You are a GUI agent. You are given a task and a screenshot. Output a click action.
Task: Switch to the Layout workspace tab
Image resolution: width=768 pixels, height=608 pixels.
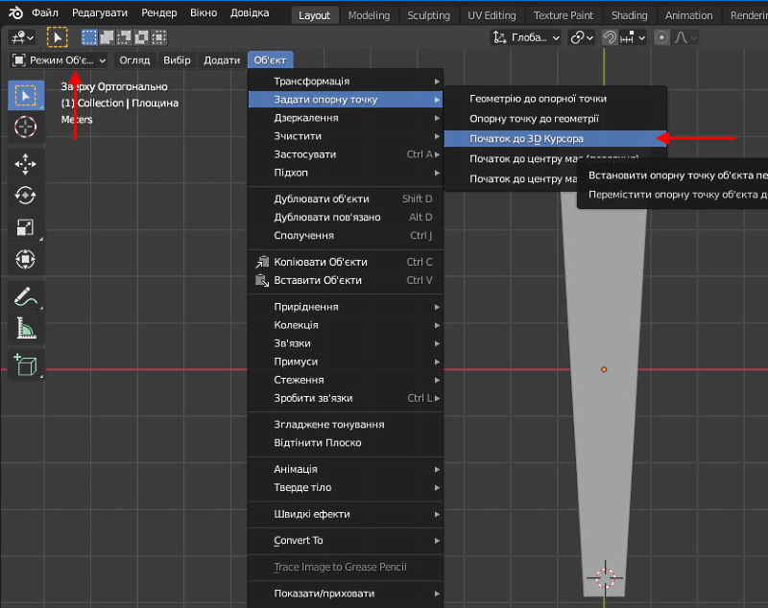click(x=314, y=15)
